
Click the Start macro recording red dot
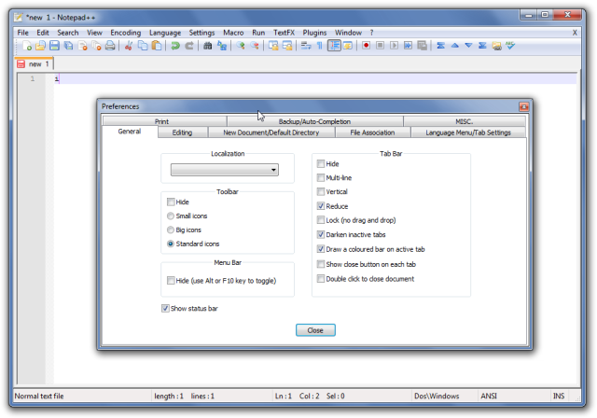[x=366, y=46]
